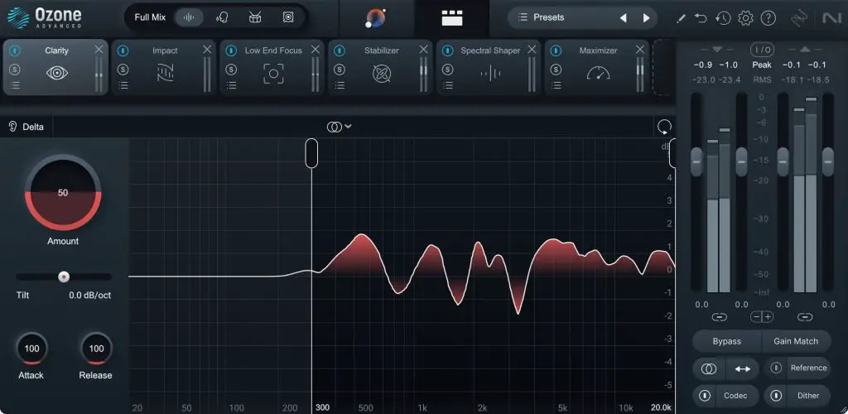Toggle the Maximizer module power button
Screen dimensions: 848x414
(556, 51)
